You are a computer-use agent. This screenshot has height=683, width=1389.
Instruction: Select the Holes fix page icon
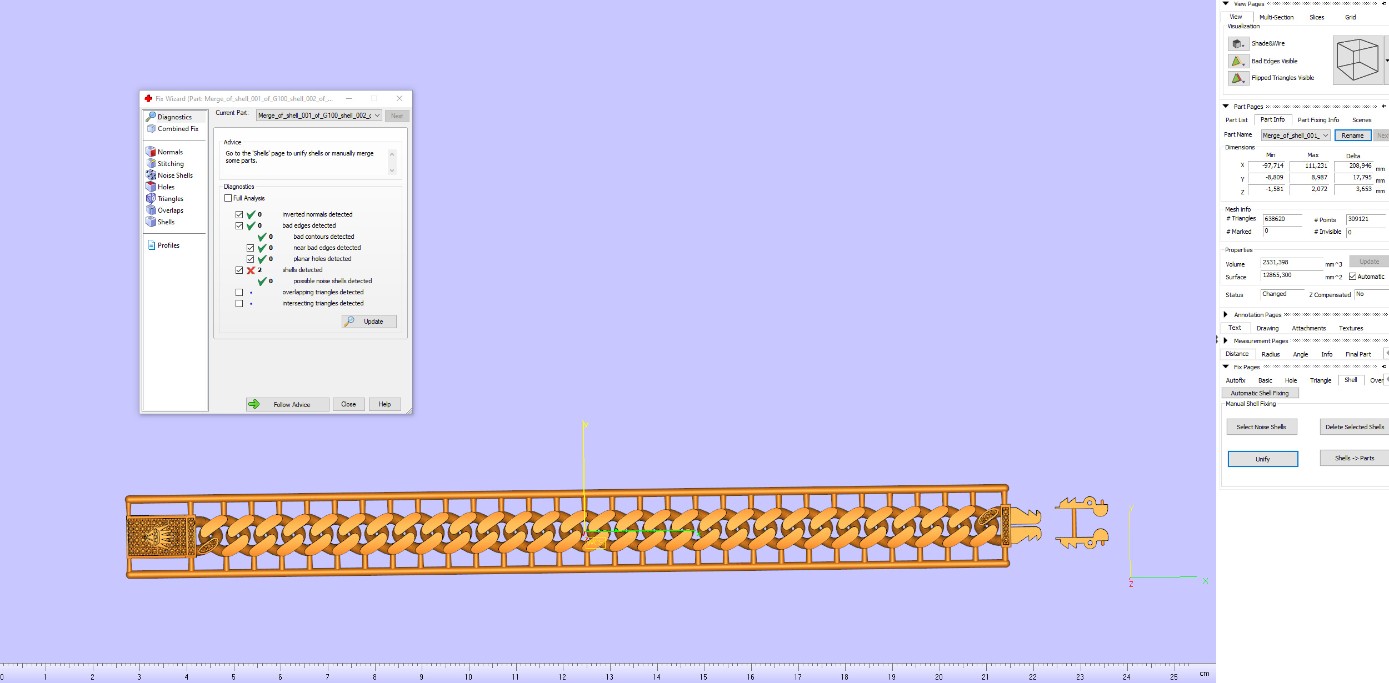pos(151,187)
